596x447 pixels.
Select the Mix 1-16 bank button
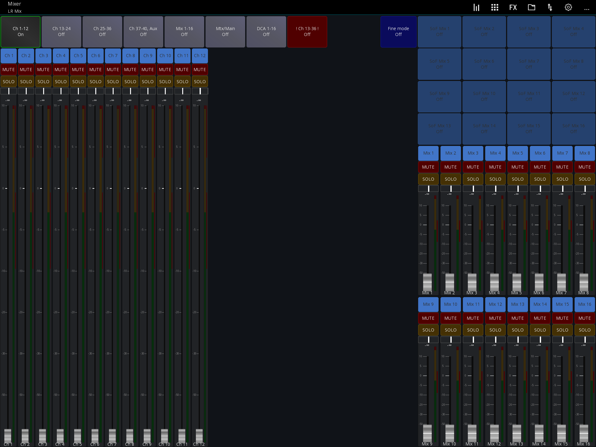tap(184, 31)
